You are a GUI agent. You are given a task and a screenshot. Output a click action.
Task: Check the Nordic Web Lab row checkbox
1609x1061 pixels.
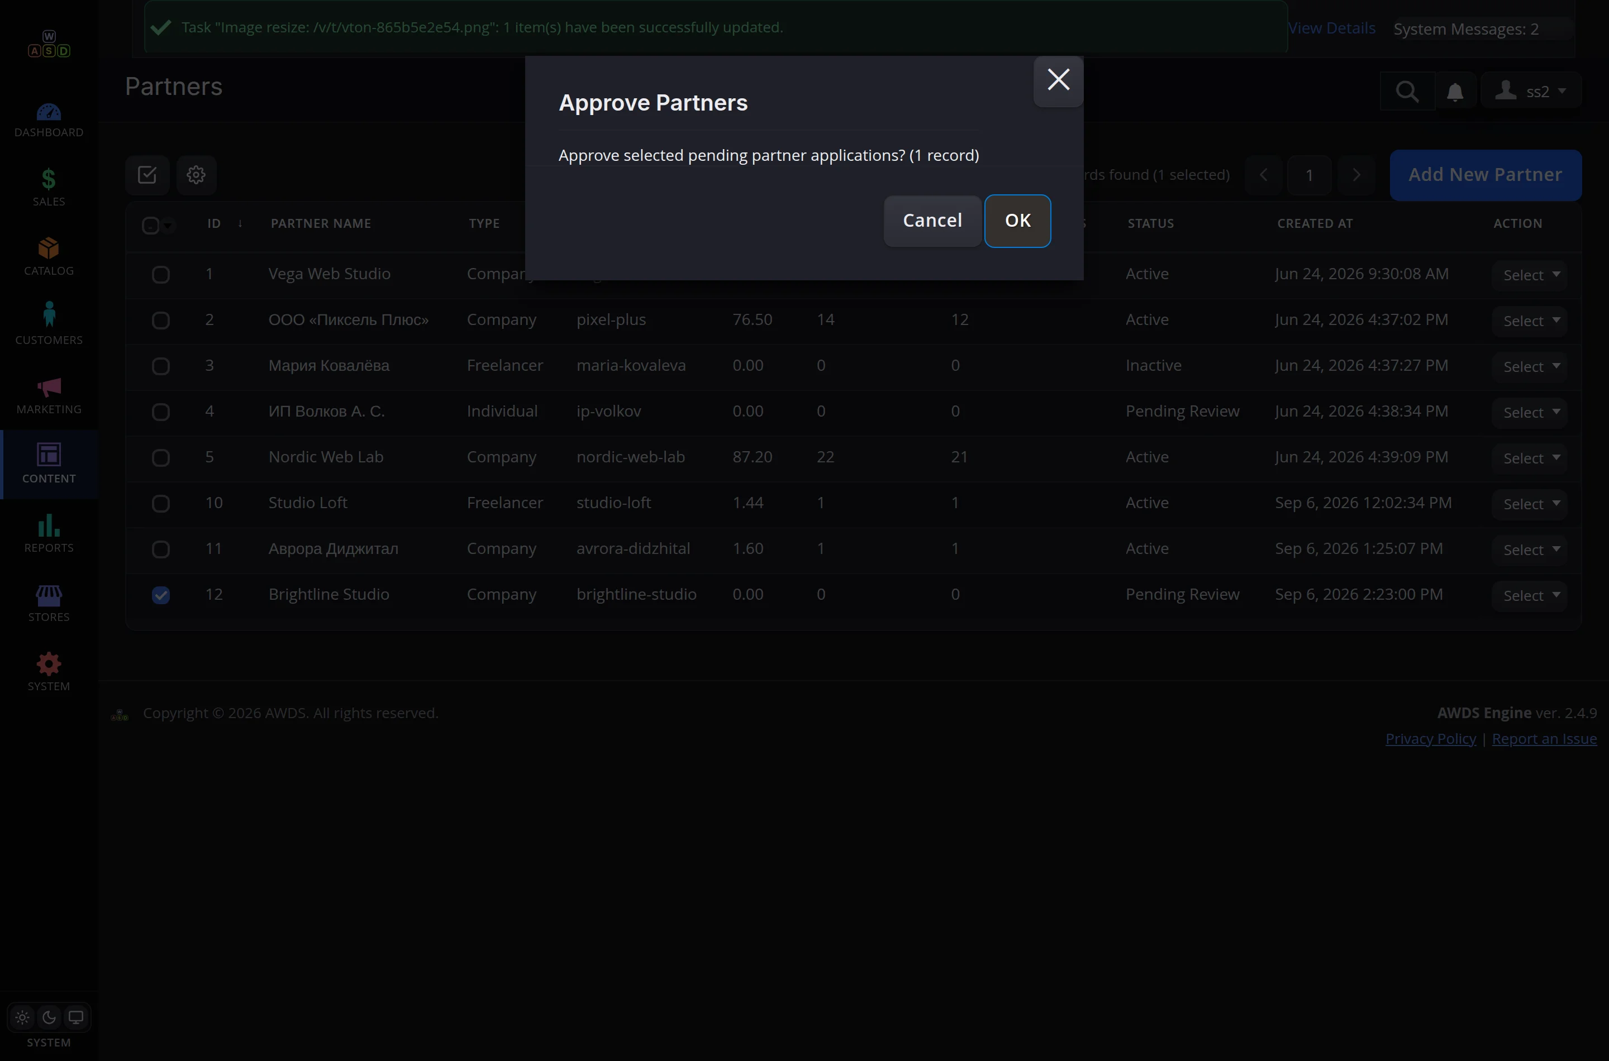(x=160, y=458)
